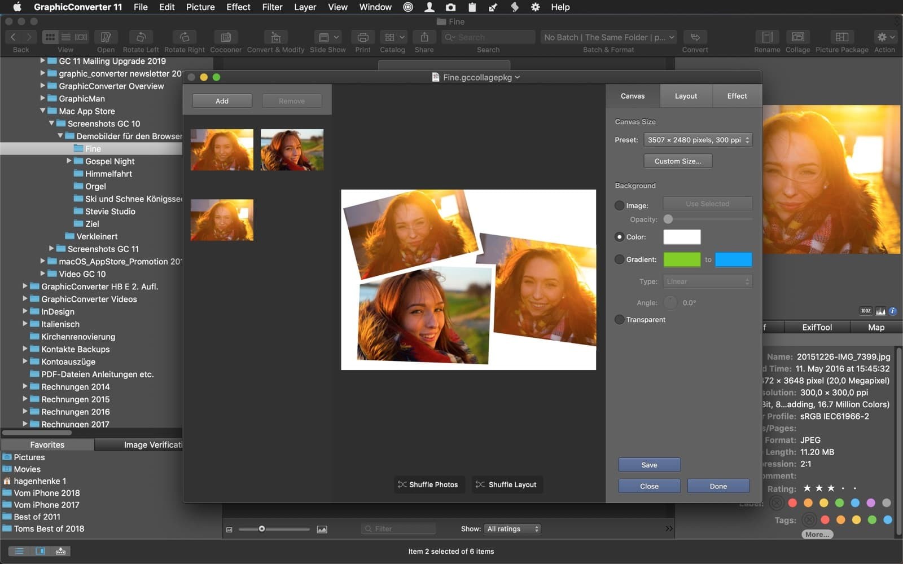Click the Share toolbar icon
This screenshot has width=903, height=564.
point(424,37)
